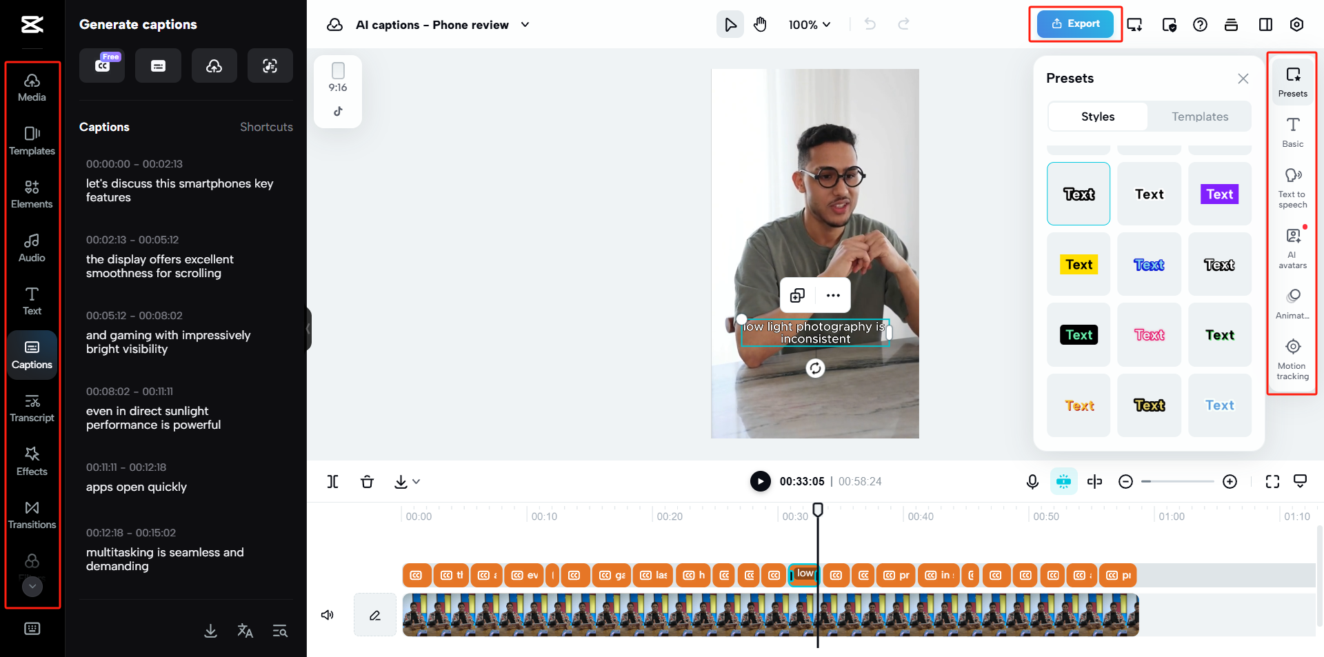This screenshot has height=657, width=1324.
Task: Select the yellow background Text style
Action: click(x=1079, y=264)
